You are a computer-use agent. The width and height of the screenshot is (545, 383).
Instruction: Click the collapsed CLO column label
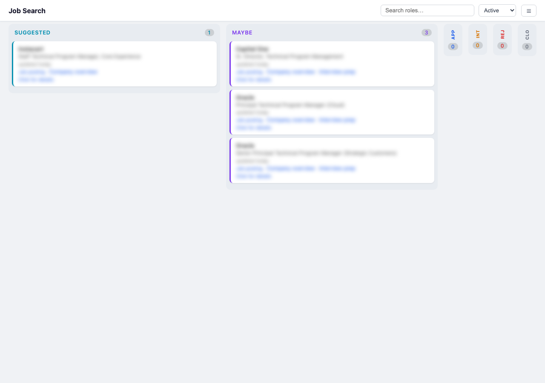(x=527, y=34)
